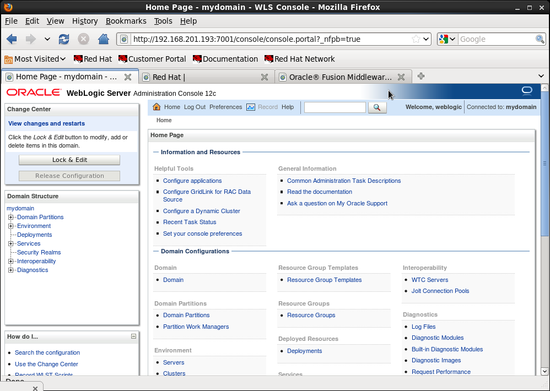The image size is (550, 391).
Task: Click the scrollbar up arrow
Action: (544, 87)
